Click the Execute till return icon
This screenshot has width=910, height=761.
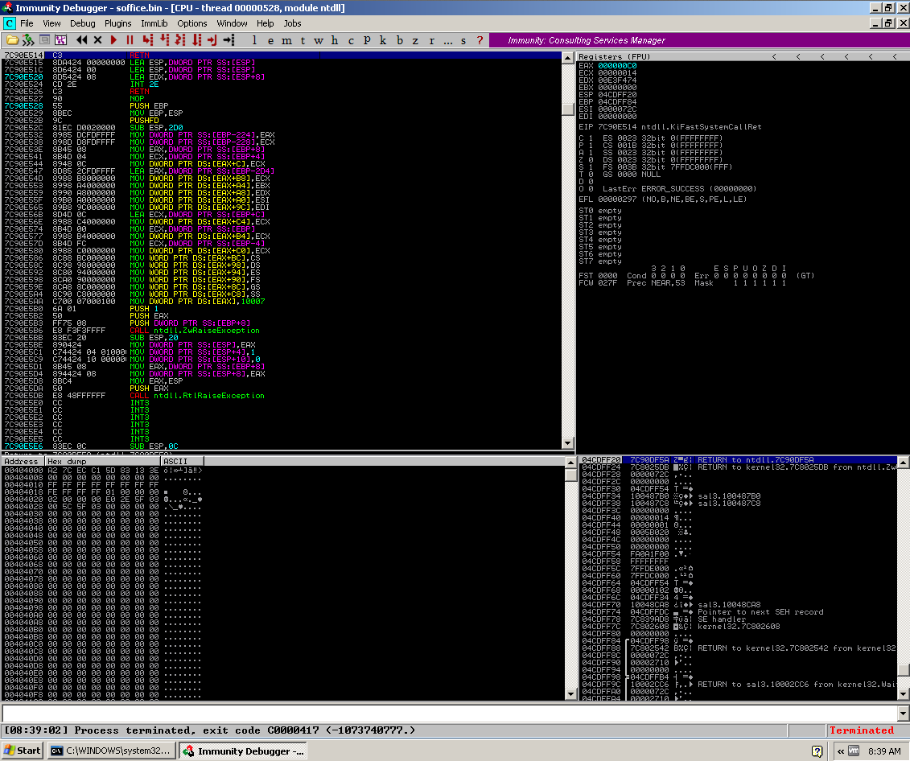coord(212,40)
